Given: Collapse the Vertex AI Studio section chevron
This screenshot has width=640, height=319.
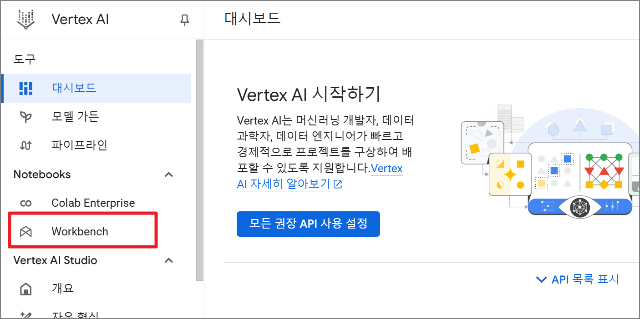Looking at the screenshot, I should point(169,260).
